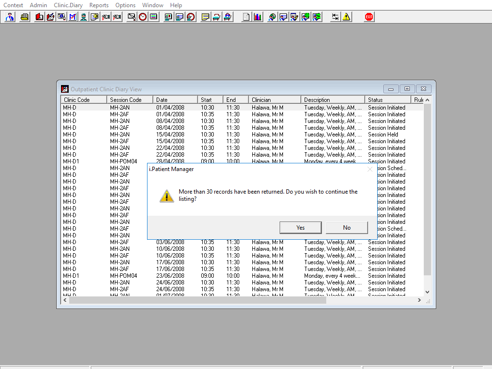Open the Options menu
Viewport: 492px width, 369px height.
pyautogui.click(x=125, y=5)
